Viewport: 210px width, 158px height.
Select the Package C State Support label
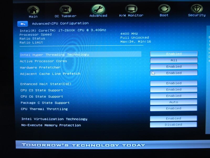(x=45, y=103)
